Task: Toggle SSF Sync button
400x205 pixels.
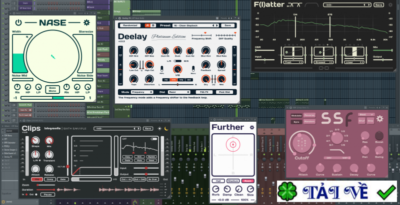Action: coord(296,122)
